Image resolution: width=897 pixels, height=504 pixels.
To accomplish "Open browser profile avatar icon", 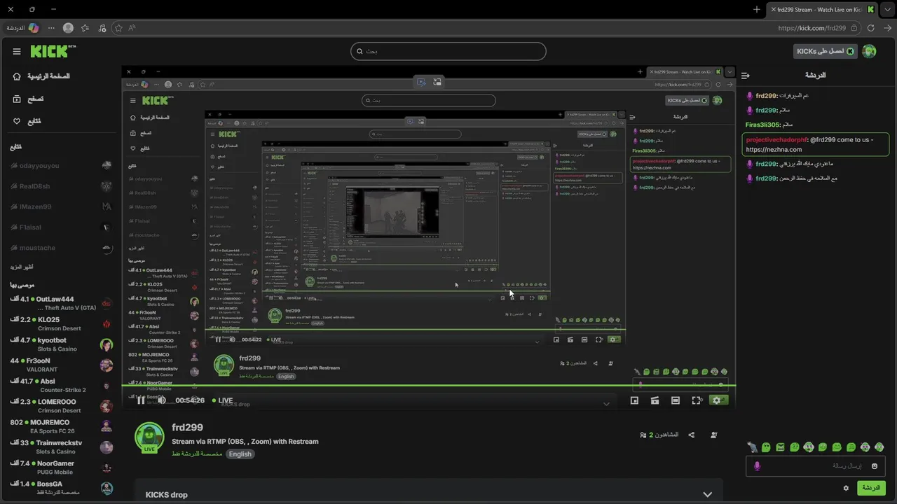I will coord(68,28).
